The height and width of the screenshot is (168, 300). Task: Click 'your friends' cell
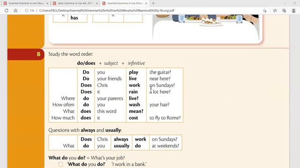(109, 78)
